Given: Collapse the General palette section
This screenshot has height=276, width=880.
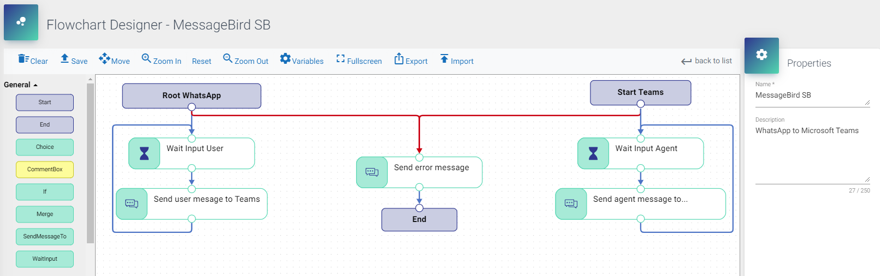Looking at the screenshot, I should click(21, 85).
